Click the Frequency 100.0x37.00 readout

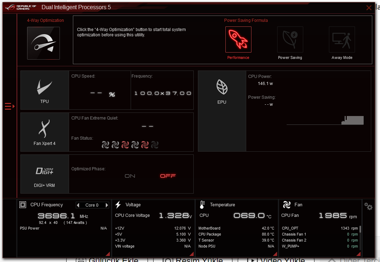[163, 93]
